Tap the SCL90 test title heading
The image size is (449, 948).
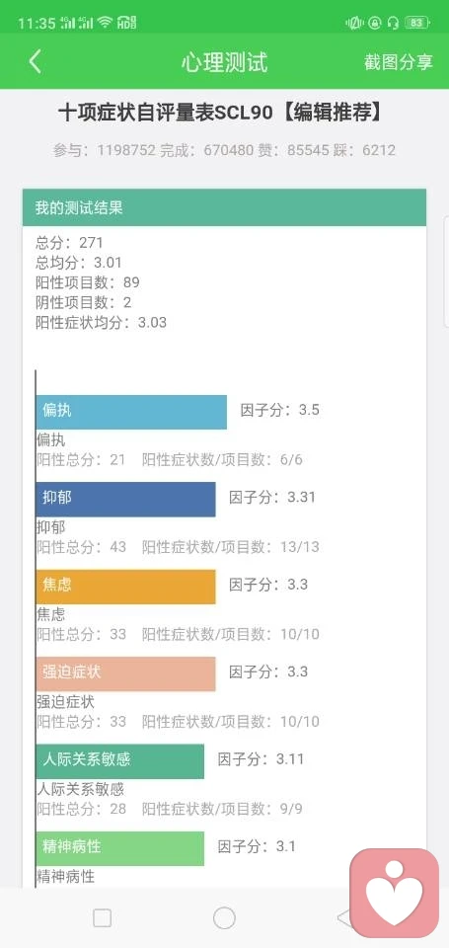221,113
